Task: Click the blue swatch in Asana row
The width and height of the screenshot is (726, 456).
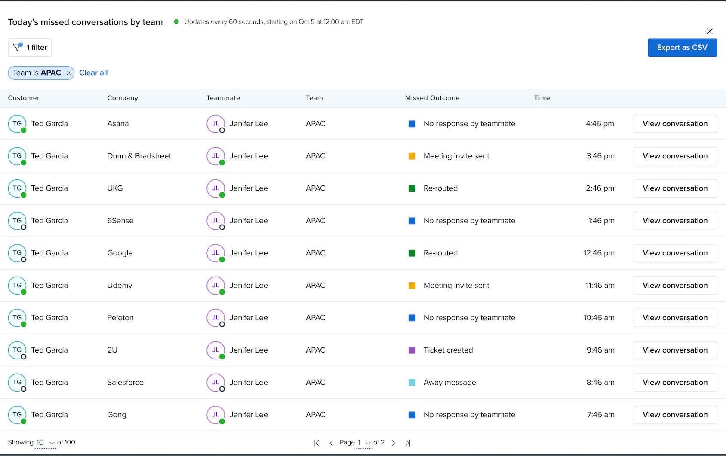Action: pos(412,124)
